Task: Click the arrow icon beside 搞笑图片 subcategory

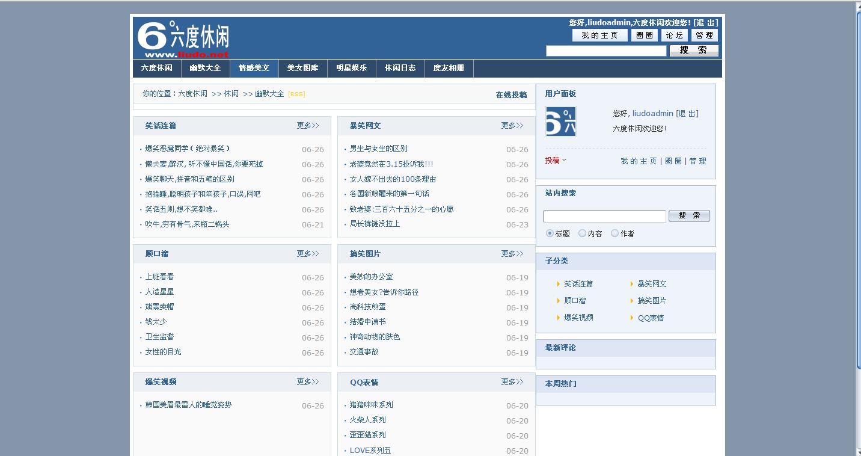Action: pyautogui.click(x=632, y=301)
